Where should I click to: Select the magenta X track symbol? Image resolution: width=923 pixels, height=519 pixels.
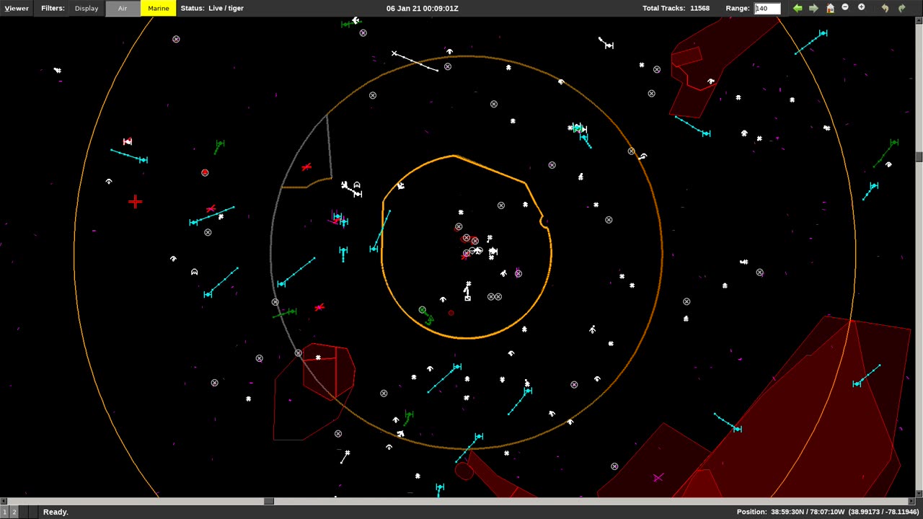click(658, 477)
